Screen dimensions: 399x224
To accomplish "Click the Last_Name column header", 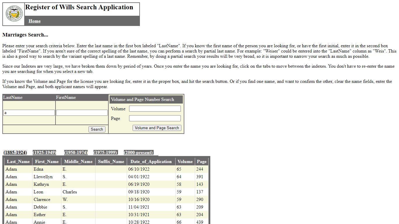I will 18,162.
